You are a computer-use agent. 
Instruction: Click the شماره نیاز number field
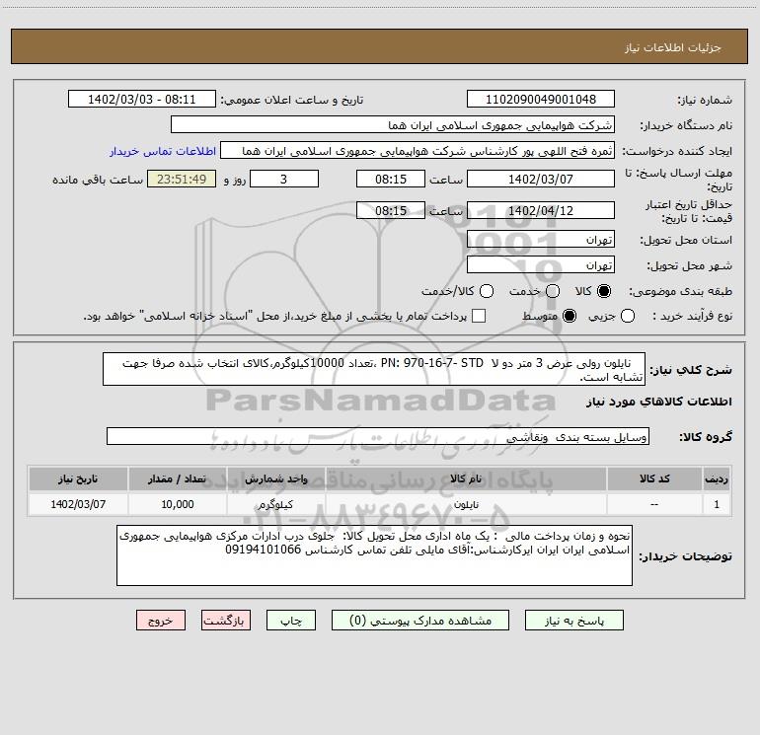point(540,100)
